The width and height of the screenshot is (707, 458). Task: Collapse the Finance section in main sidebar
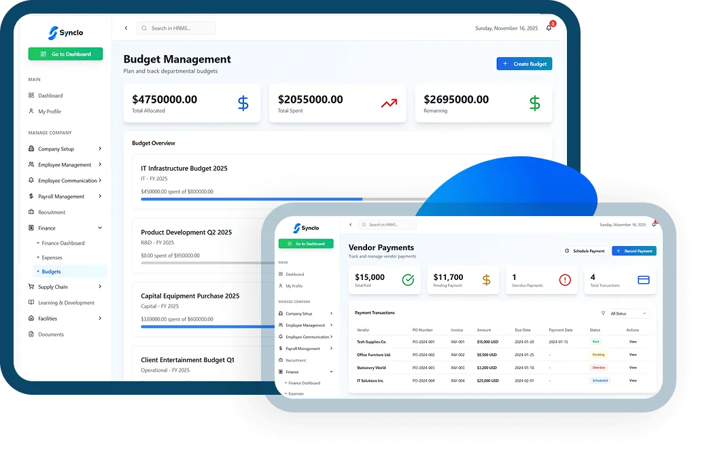coord(100,228)
